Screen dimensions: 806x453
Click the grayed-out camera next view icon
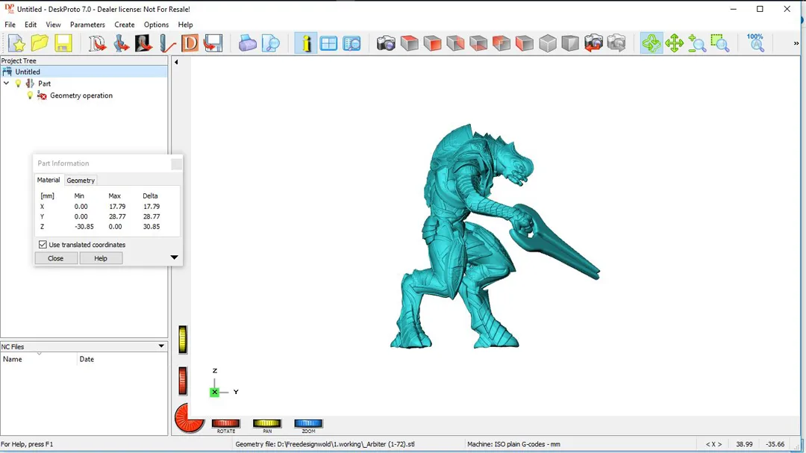pos(616,43)
